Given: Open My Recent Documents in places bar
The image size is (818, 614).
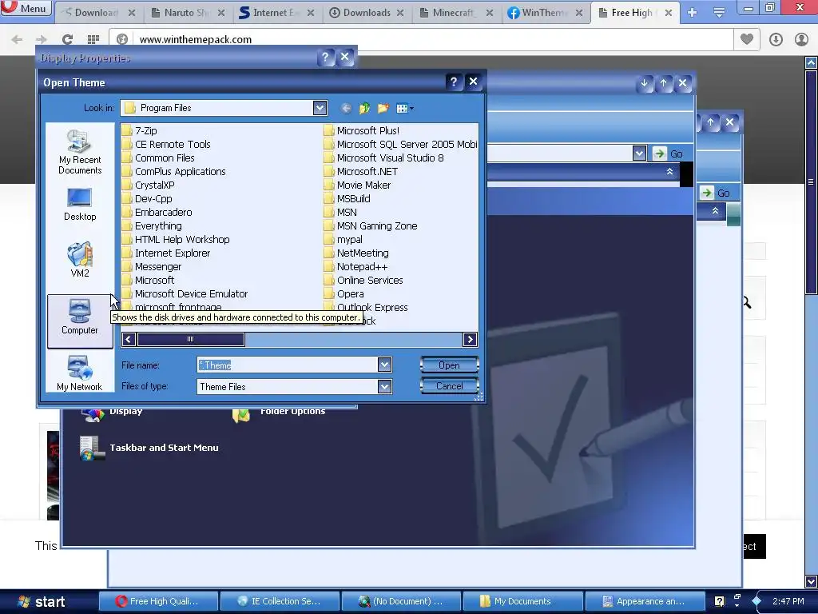Looking at the screenshot, I should click(x=80, y=152).
